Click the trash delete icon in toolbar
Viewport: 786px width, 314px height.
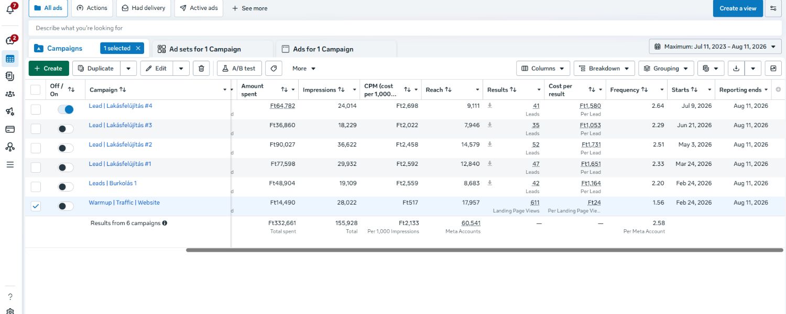(201, 68)
